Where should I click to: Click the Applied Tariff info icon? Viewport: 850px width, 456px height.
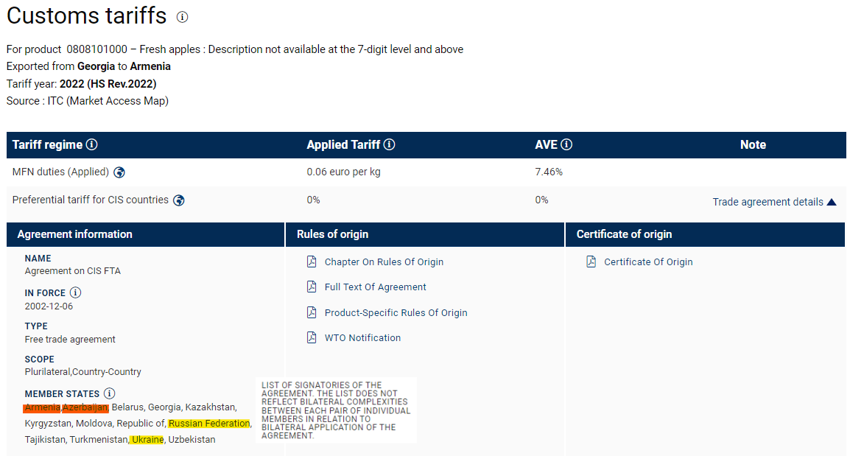tap(389, 144)
